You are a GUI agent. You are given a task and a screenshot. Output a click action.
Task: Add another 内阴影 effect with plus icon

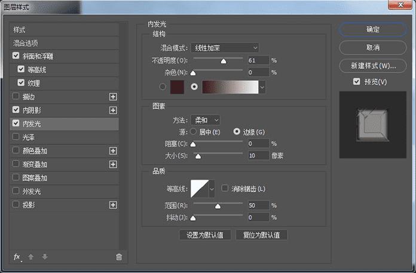(112, 110)
